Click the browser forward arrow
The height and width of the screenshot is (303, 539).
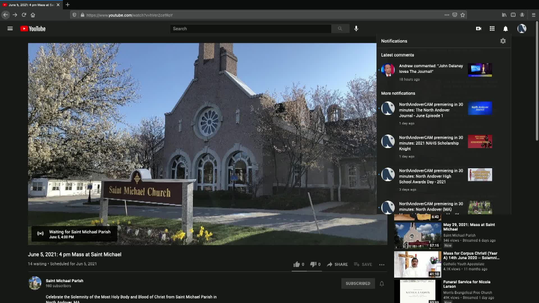15,15
